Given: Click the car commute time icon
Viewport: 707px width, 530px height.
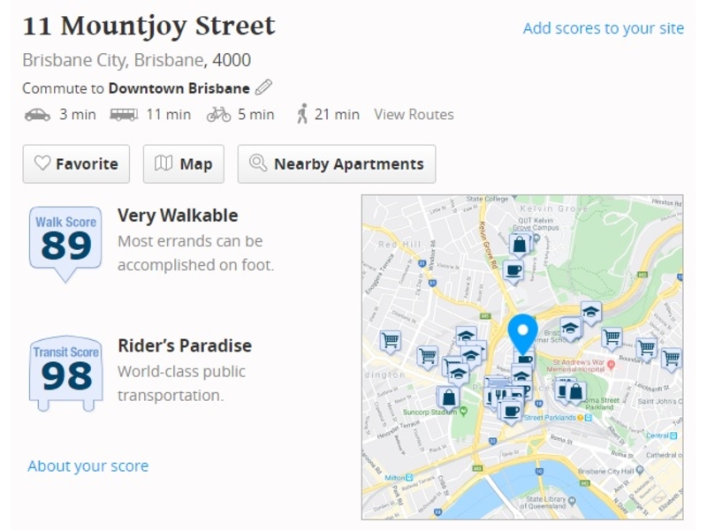Looking at the screenshot, I should [x=37, y=115].
